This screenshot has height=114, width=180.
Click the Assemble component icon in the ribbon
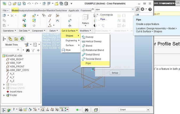pyautogui.click(x=34, y=16)
